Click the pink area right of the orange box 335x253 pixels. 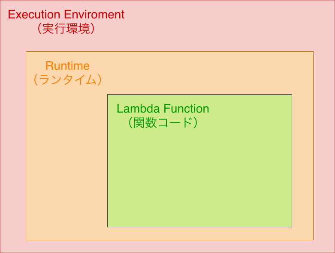pos(324,146)
